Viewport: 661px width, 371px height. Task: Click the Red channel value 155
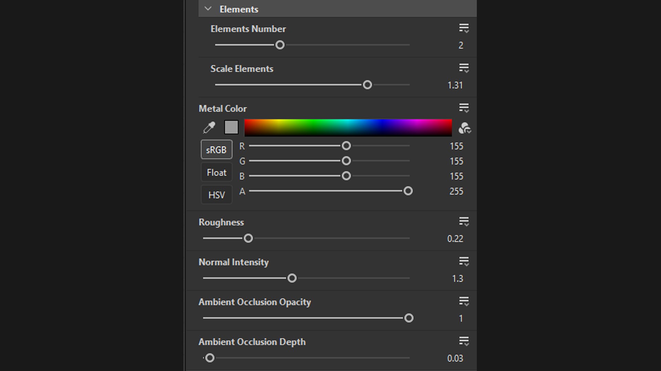pyautogui.click(x=456, y=146)
